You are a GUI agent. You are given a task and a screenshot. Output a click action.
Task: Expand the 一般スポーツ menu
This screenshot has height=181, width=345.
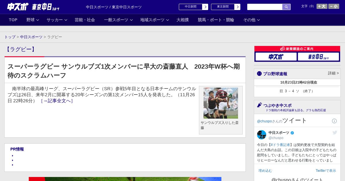pos(118,20)
